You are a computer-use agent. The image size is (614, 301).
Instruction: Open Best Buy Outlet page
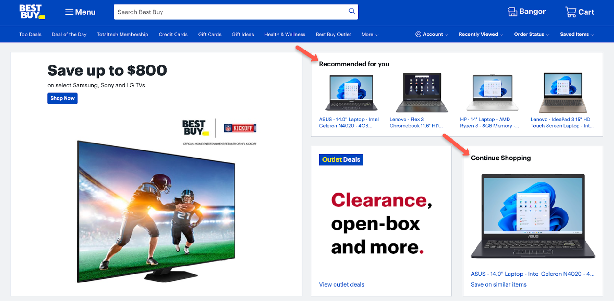click(x=333, y=35)
